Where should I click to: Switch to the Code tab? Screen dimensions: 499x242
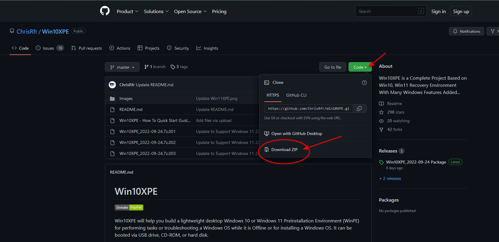(x=20, y=48)
